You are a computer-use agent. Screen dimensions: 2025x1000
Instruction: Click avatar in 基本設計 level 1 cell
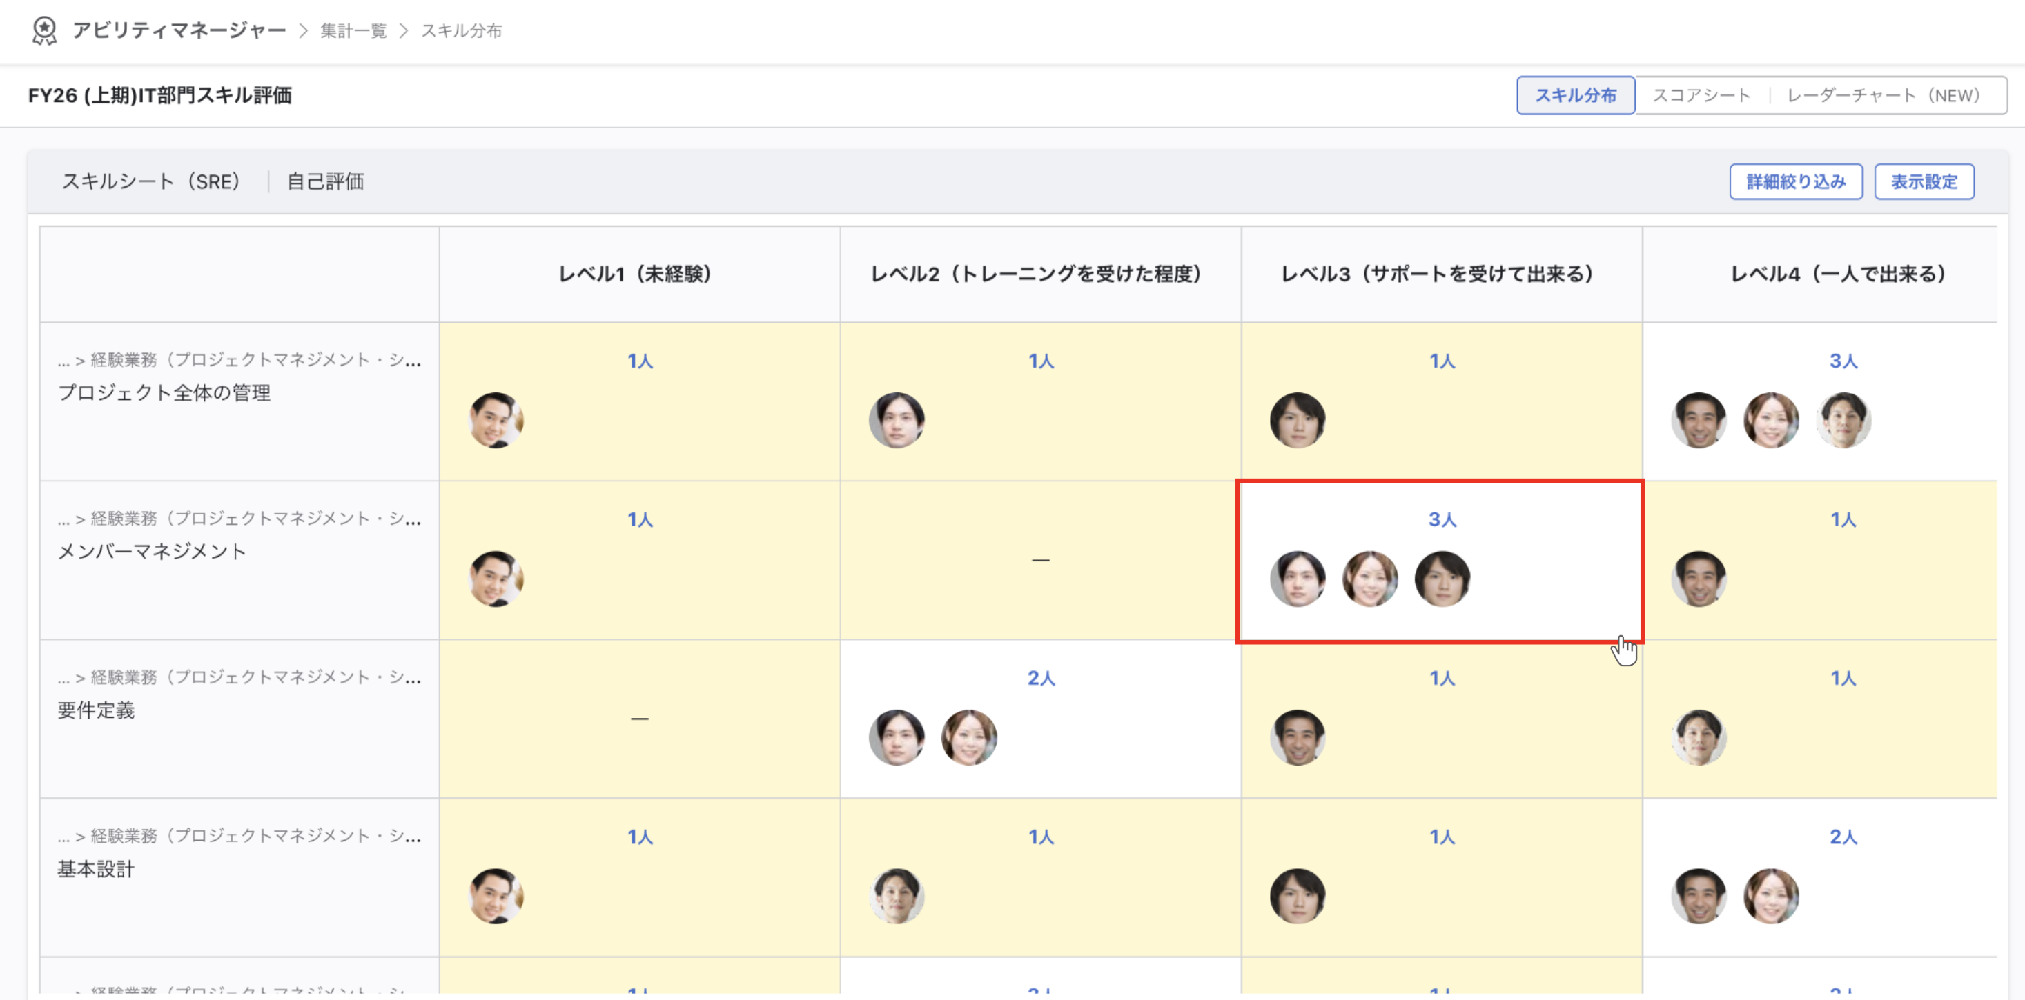tap(496, 897)
